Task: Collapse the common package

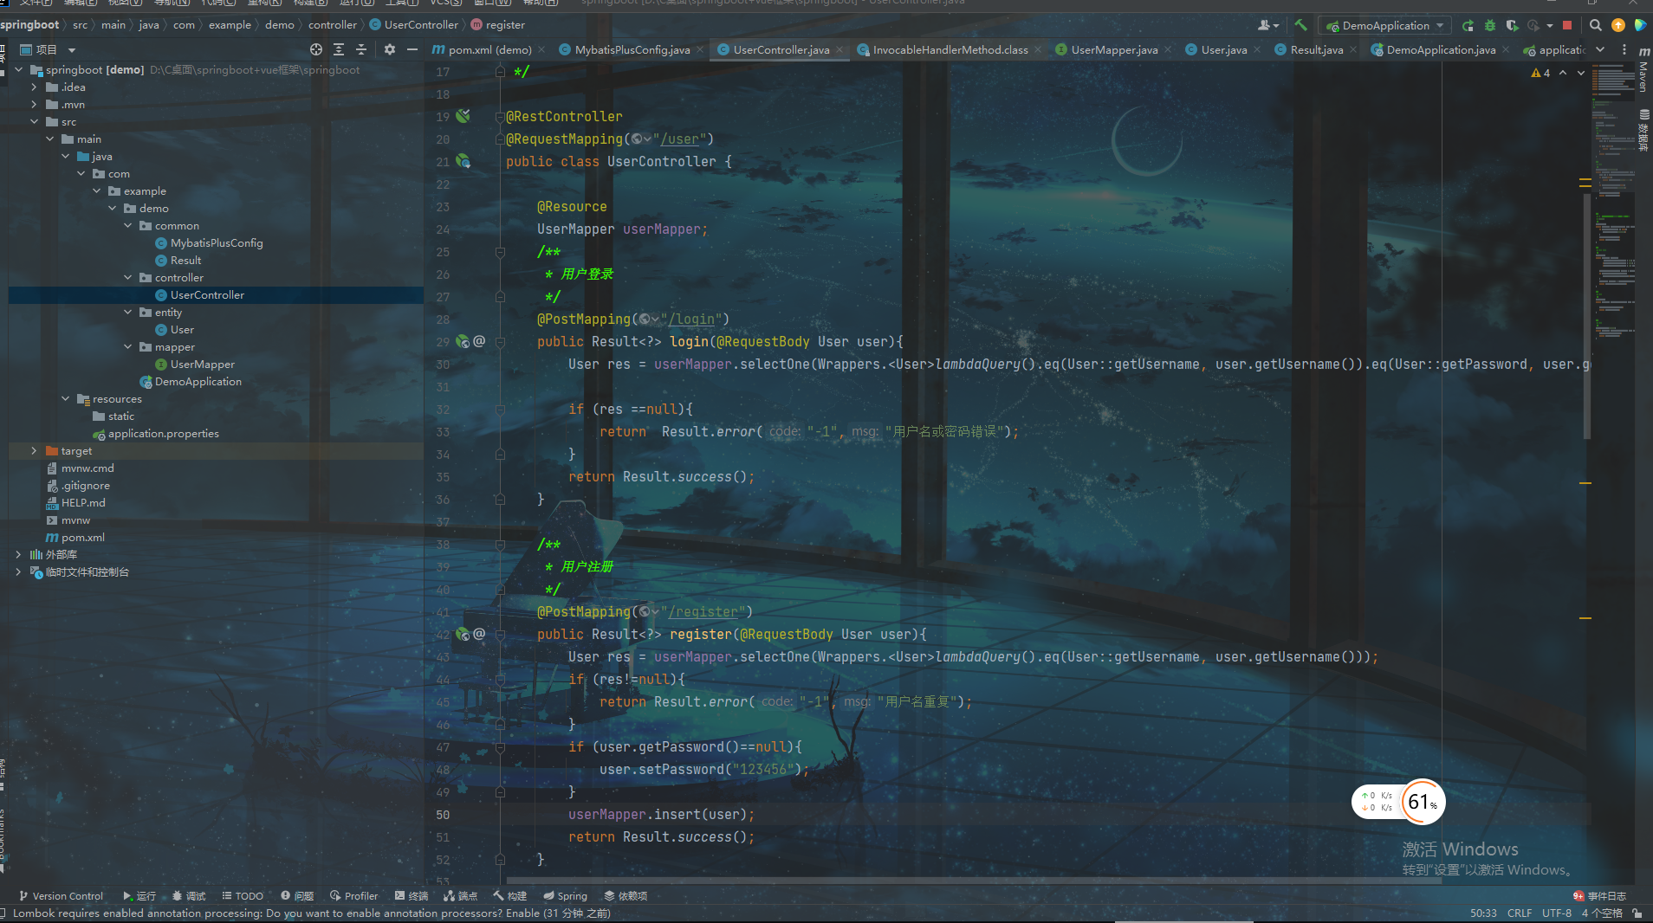Action: (x=127, y=225)
